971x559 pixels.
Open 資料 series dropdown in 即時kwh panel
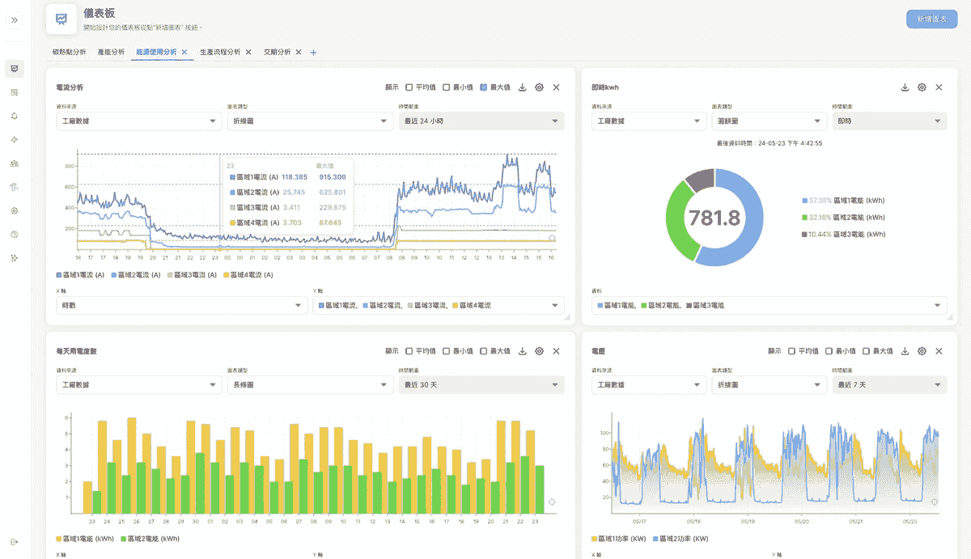click(x=770, y=306)
